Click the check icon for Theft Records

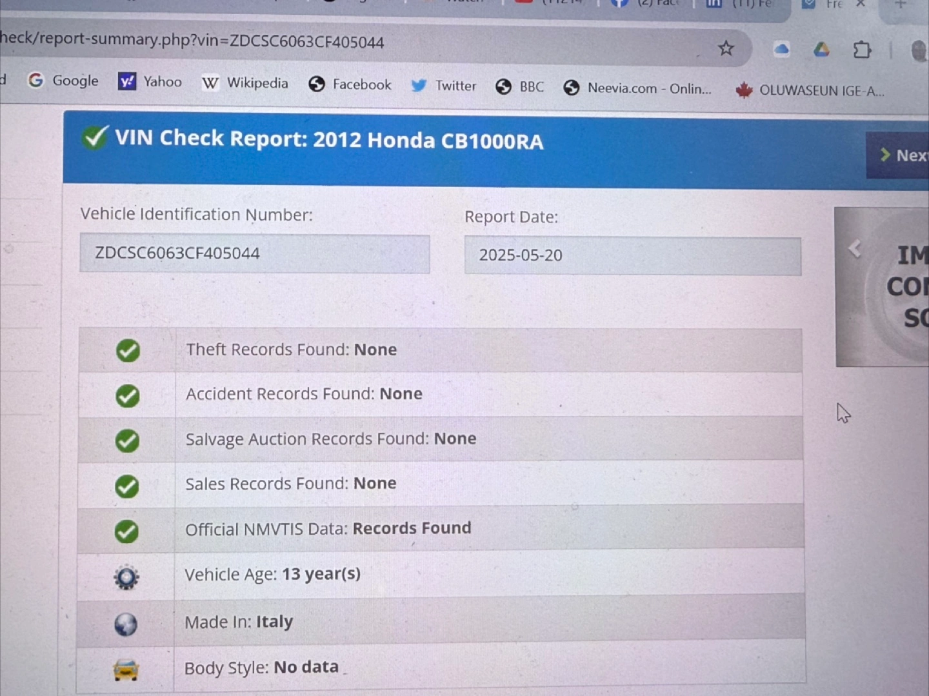tap(128, 351)
